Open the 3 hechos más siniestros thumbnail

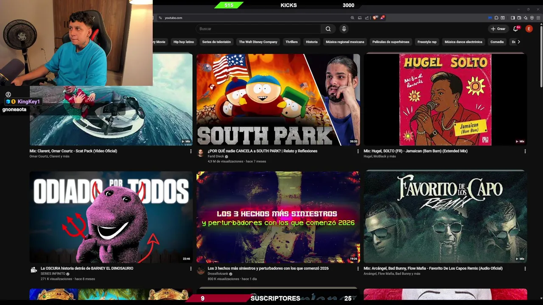pyautogui.click(x=278, y=217)
